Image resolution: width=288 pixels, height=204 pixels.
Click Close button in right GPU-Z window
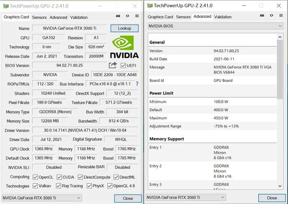tap(272, 198)
